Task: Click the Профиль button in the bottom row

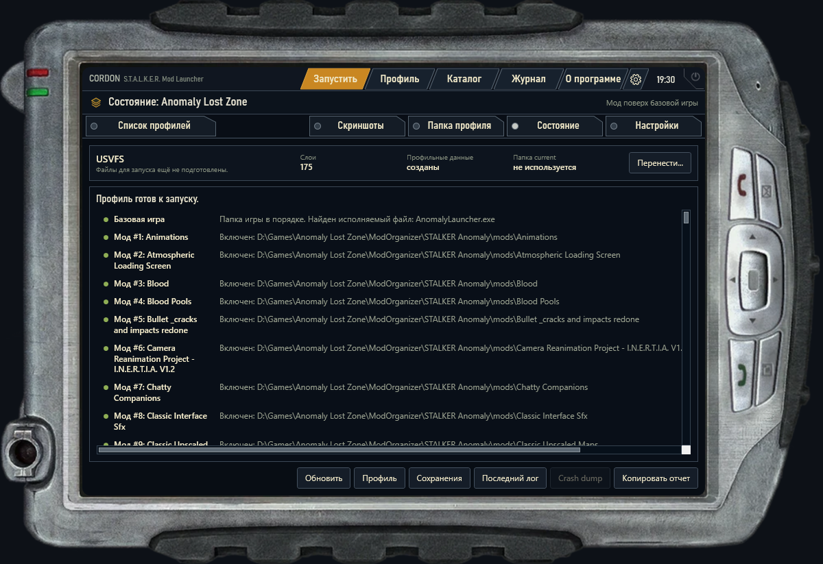Action: pyautogui.click(x=379, y=478)
